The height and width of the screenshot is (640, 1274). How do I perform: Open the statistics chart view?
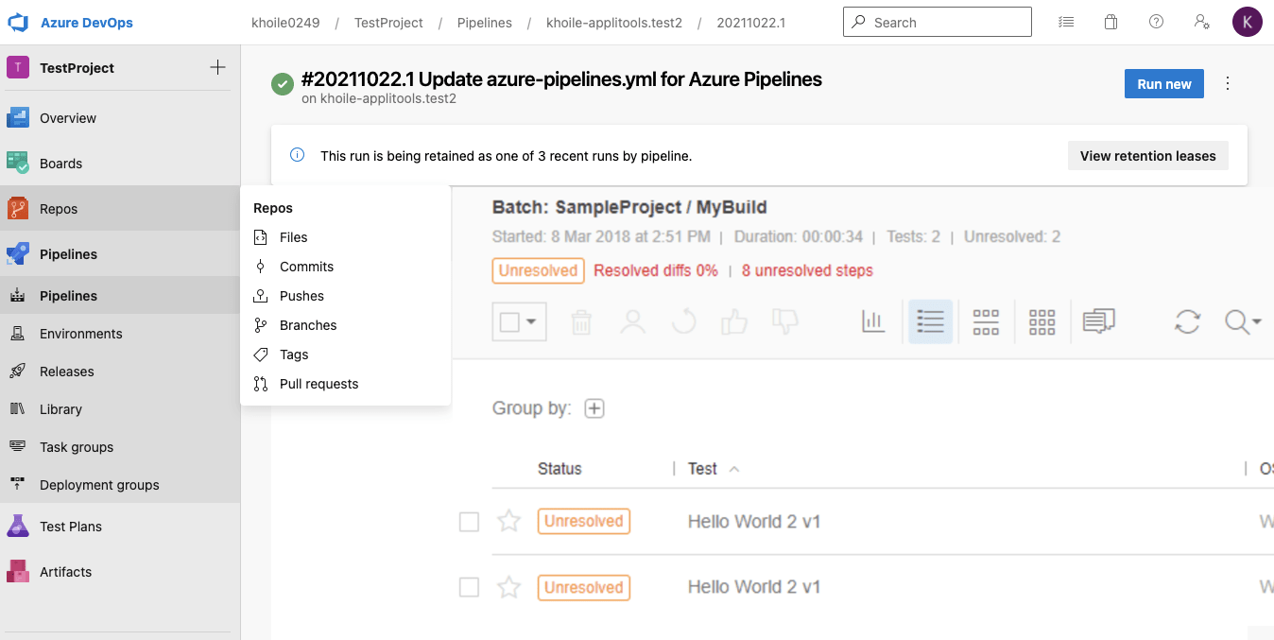click(x=872, y=321)
